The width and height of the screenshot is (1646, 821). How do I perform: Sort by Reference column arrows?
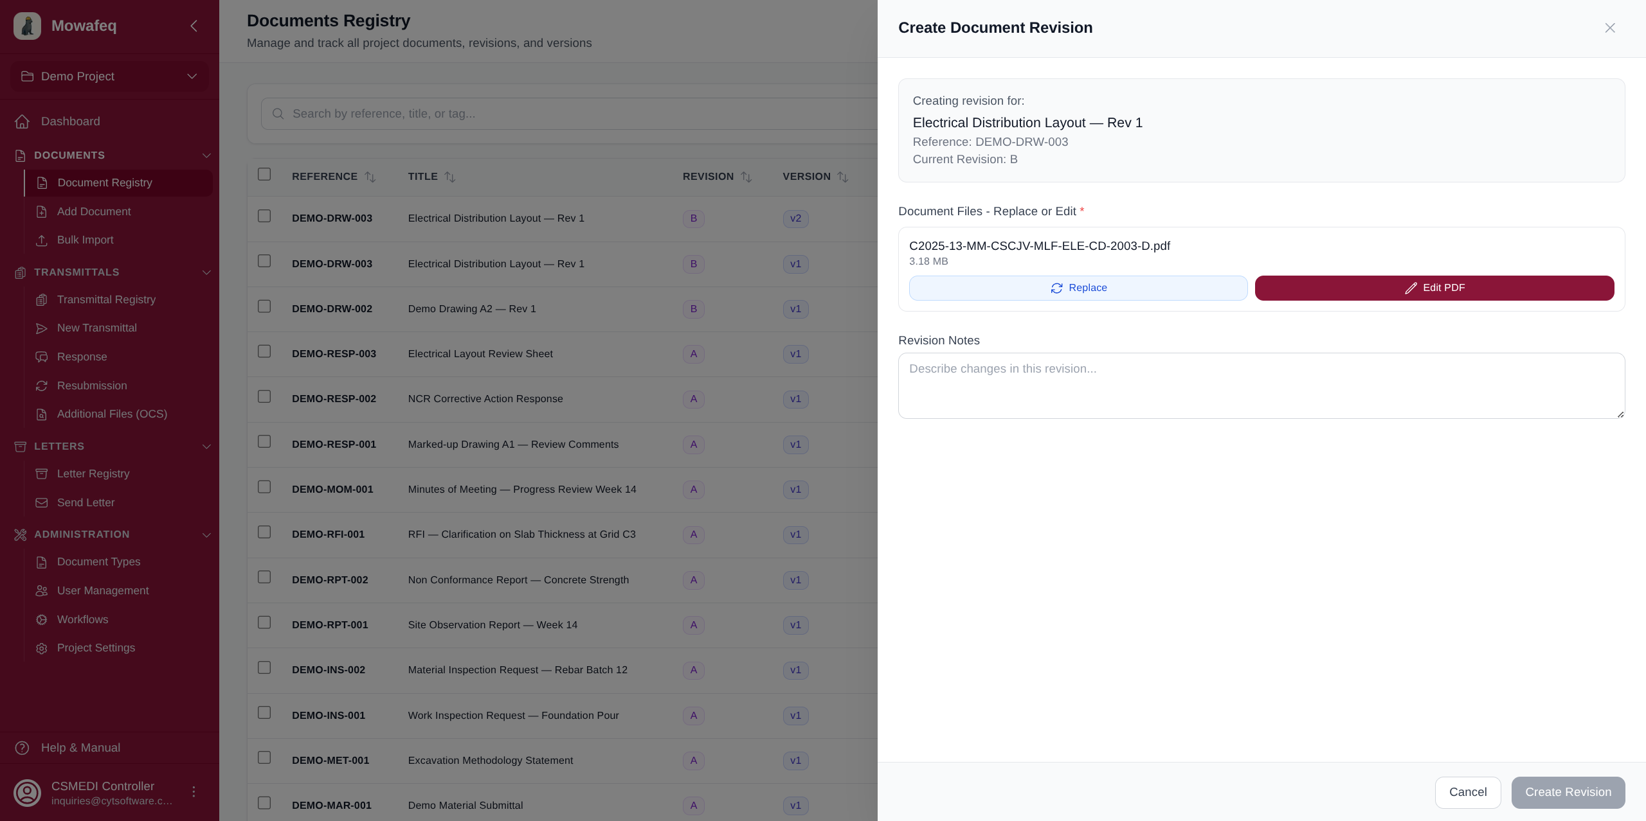click(x=370, y=177)
